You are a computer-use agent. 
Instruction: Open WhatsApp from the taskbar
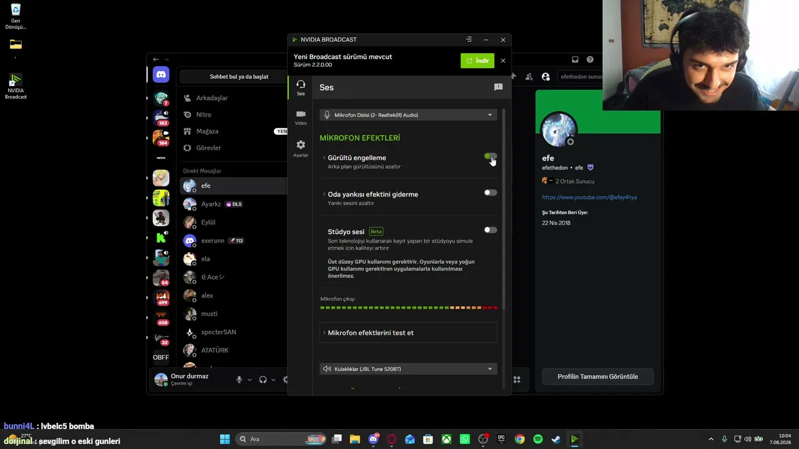click(x=464, y=439)
